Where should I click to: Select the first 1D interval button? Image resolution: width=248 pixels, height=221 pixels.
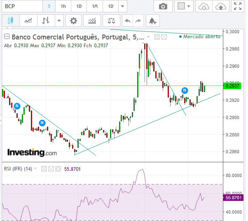coord(79,6)
